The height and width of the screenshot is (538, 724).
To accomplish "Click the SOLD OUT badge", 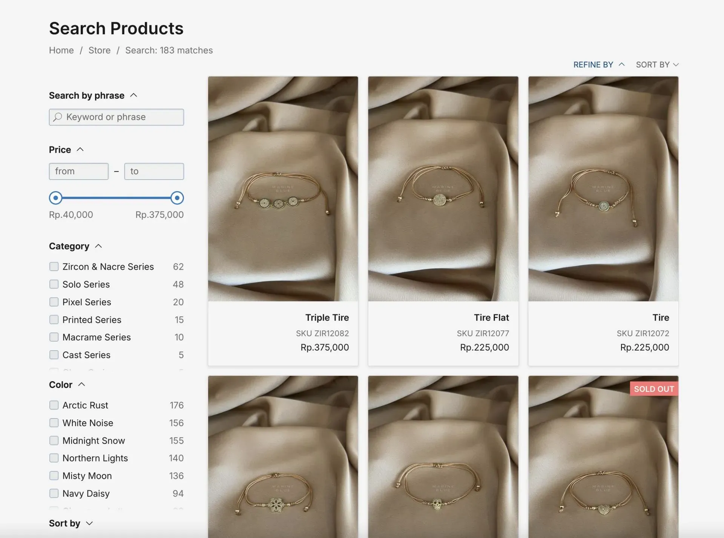I will point(654,389).
